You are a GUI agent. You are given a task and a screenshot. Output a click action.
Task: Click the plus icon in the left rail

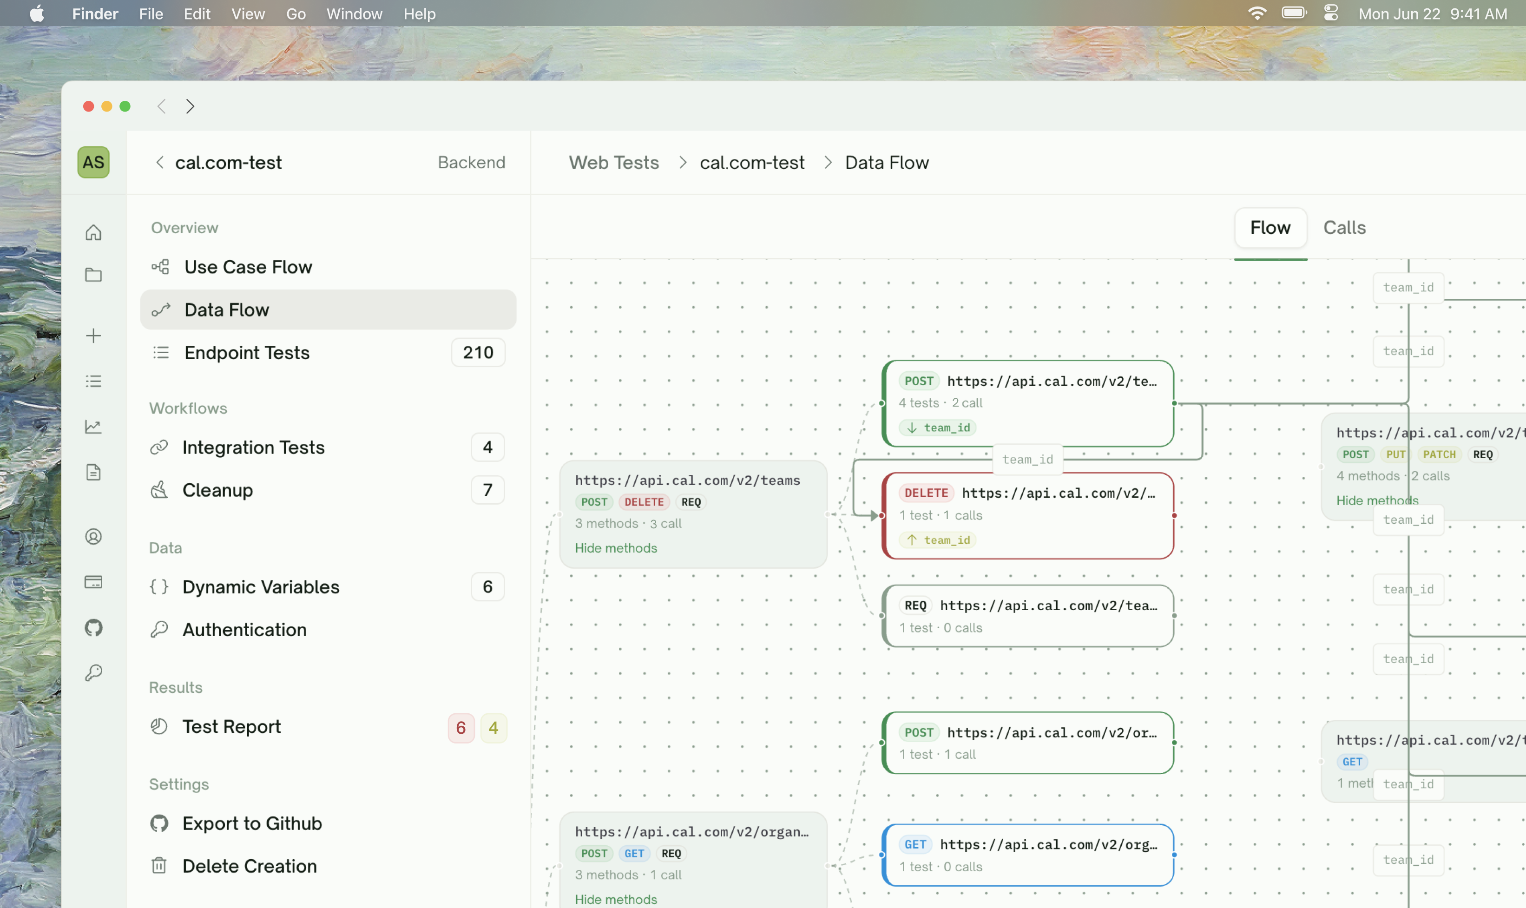pos(93,336)
